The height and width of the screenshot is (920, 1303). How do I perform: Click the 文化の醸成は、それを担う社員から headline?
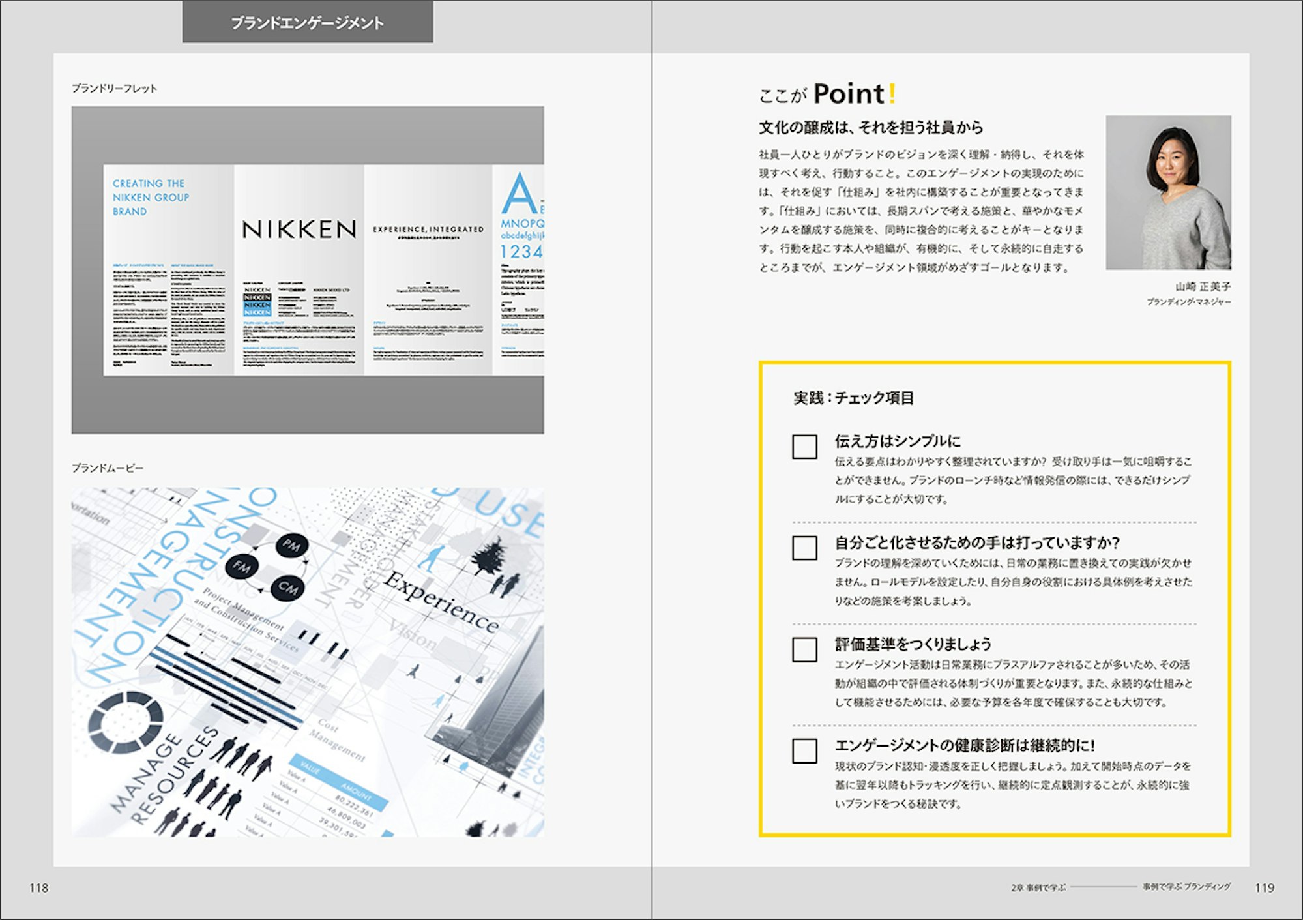point(871,127)
